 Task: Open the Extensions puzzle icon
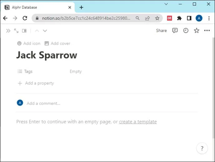[179, 18]
